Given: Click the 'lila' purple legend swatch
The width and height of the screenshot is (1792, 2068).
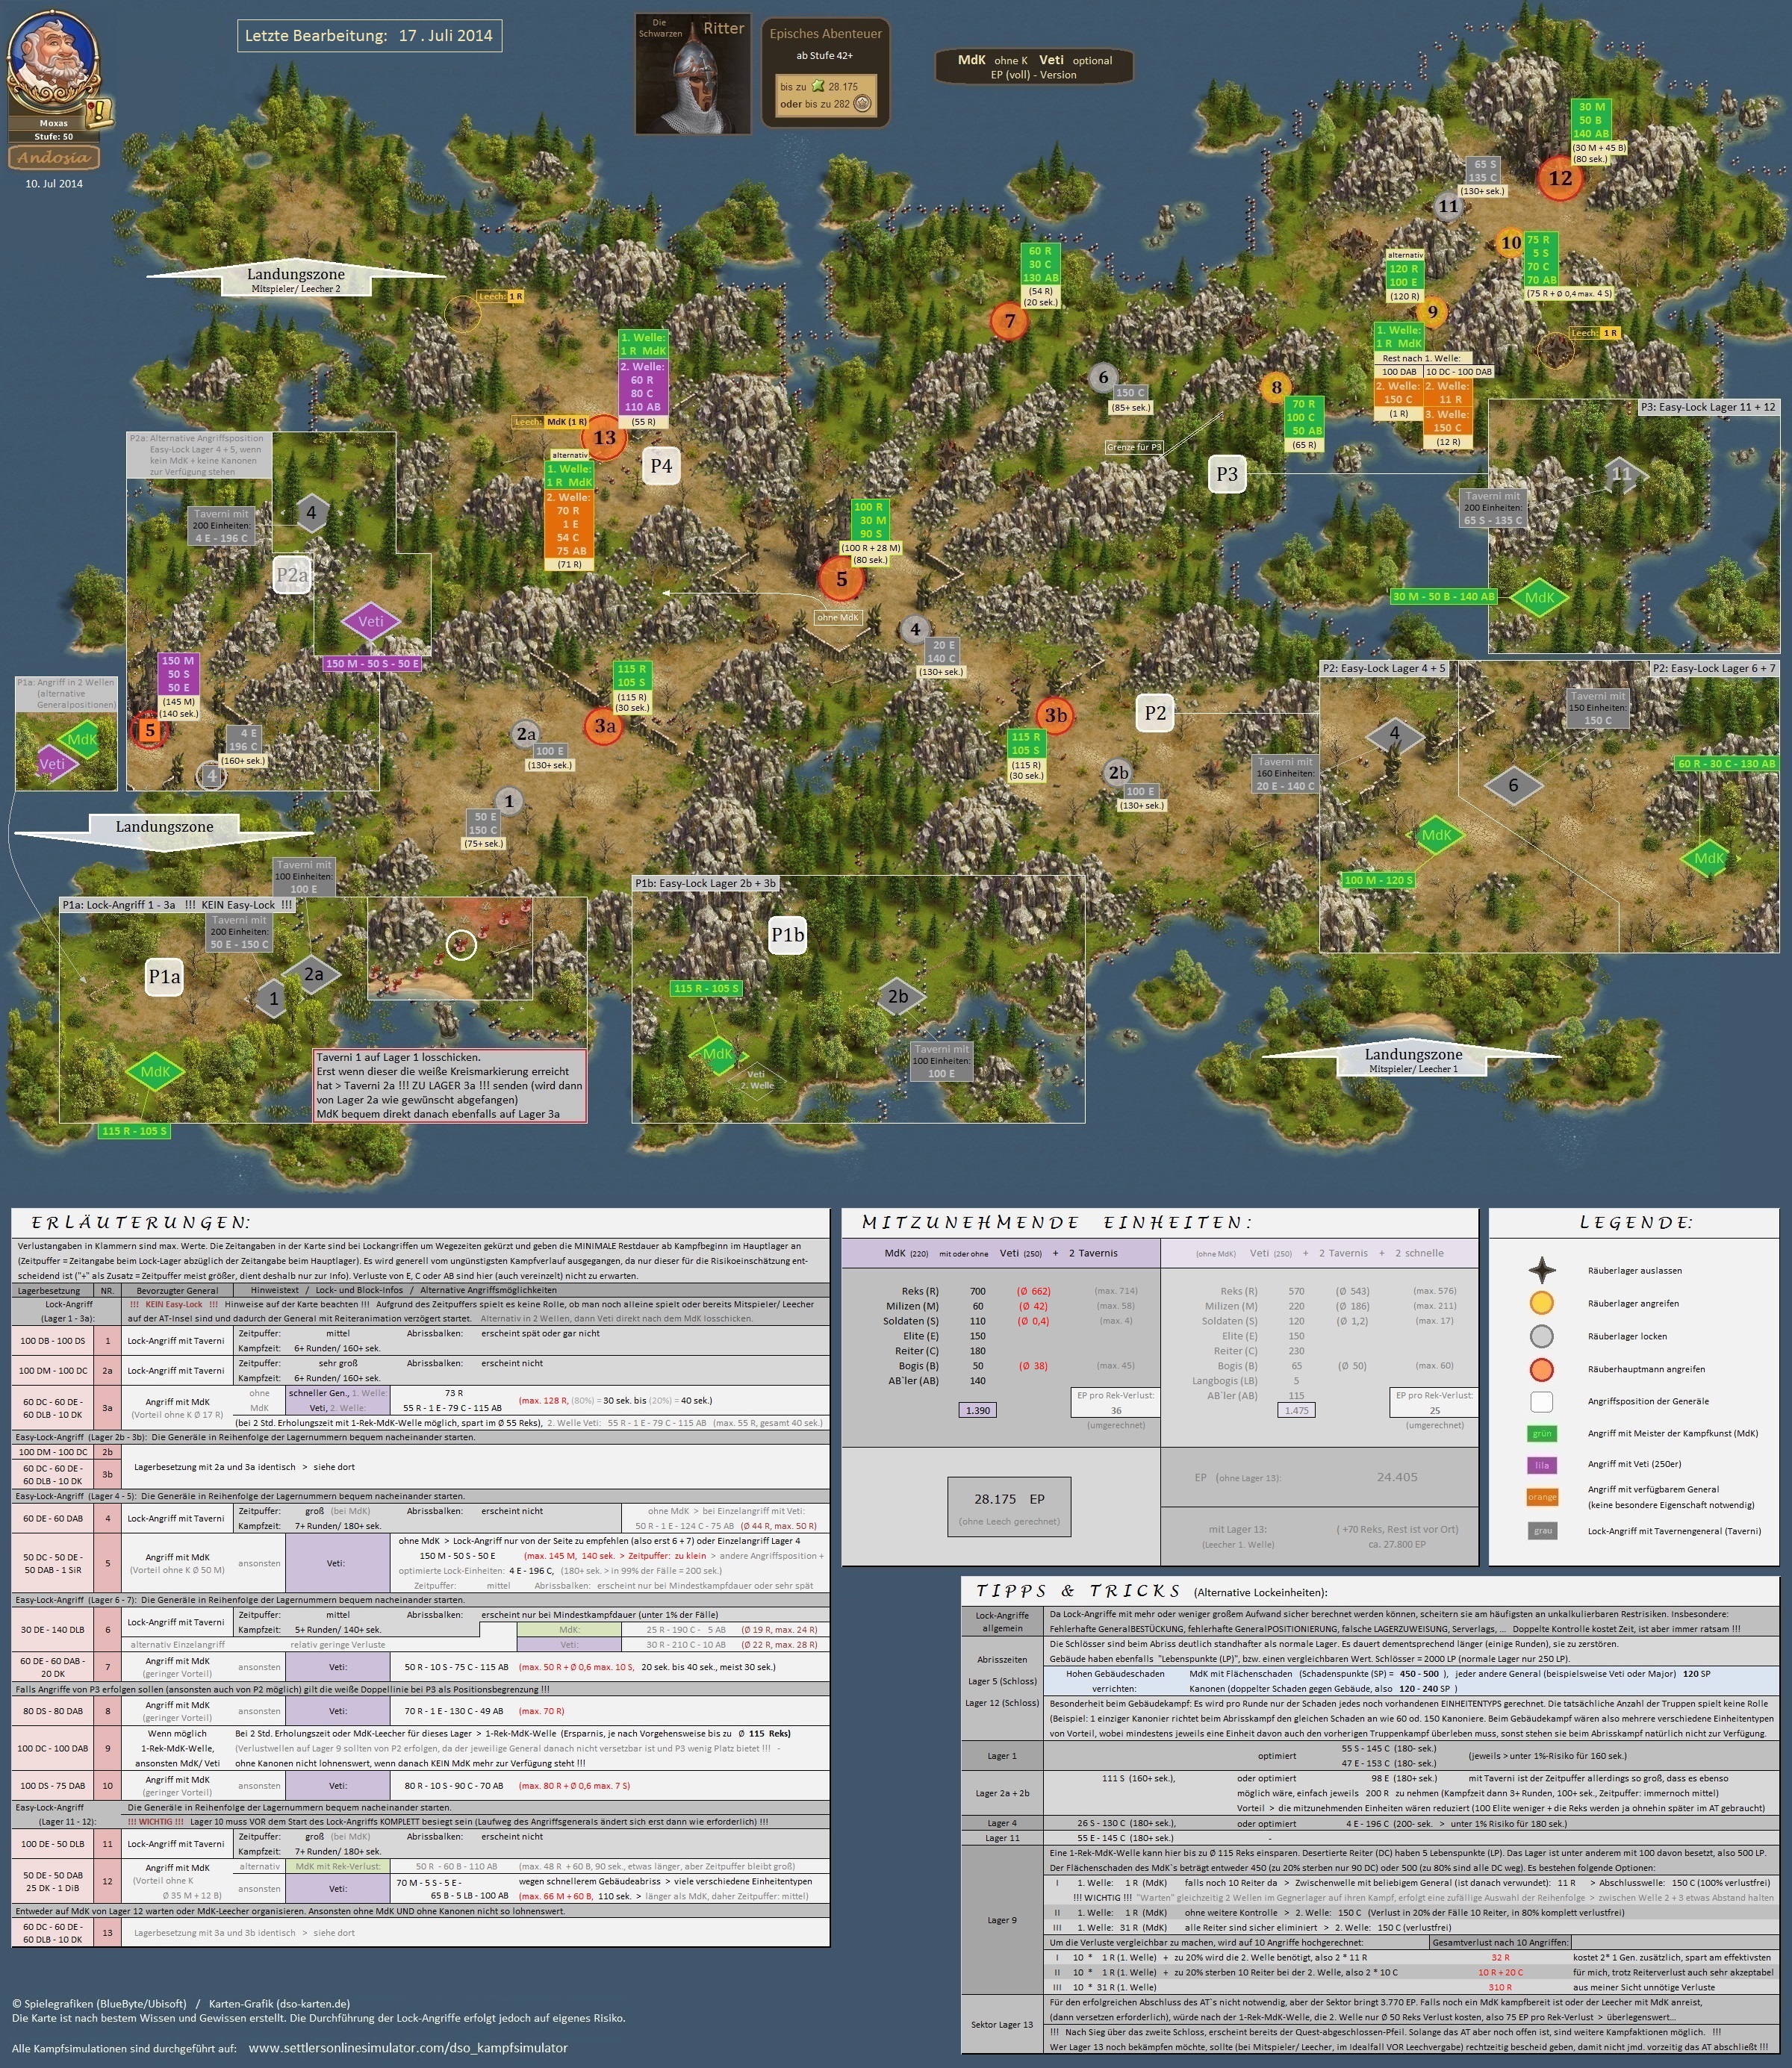Looking at the screenshot, I should (1542, 1465).
